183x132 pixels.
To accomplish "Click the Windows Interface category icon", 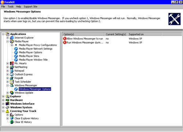I will (x=7, y=104).
